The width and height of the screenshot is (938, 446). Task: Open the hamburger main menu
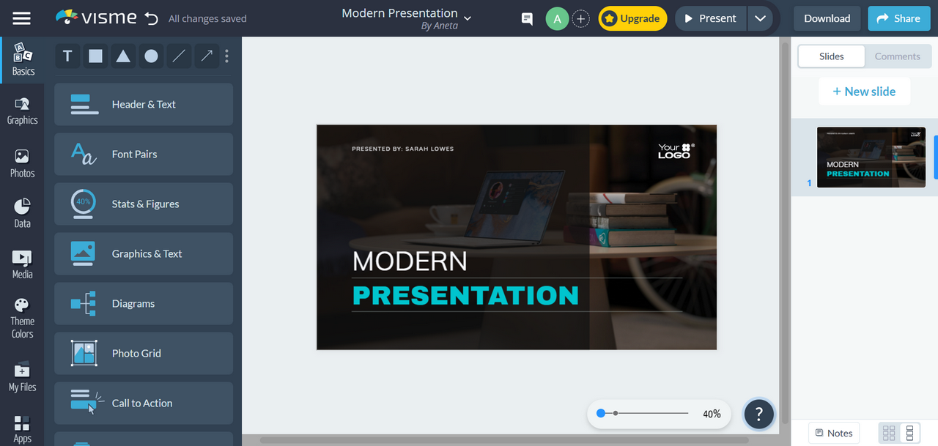22,18
